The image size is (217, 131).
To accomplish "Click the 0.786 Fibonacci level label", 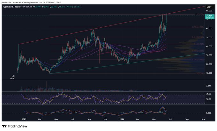I will point(198,27).
